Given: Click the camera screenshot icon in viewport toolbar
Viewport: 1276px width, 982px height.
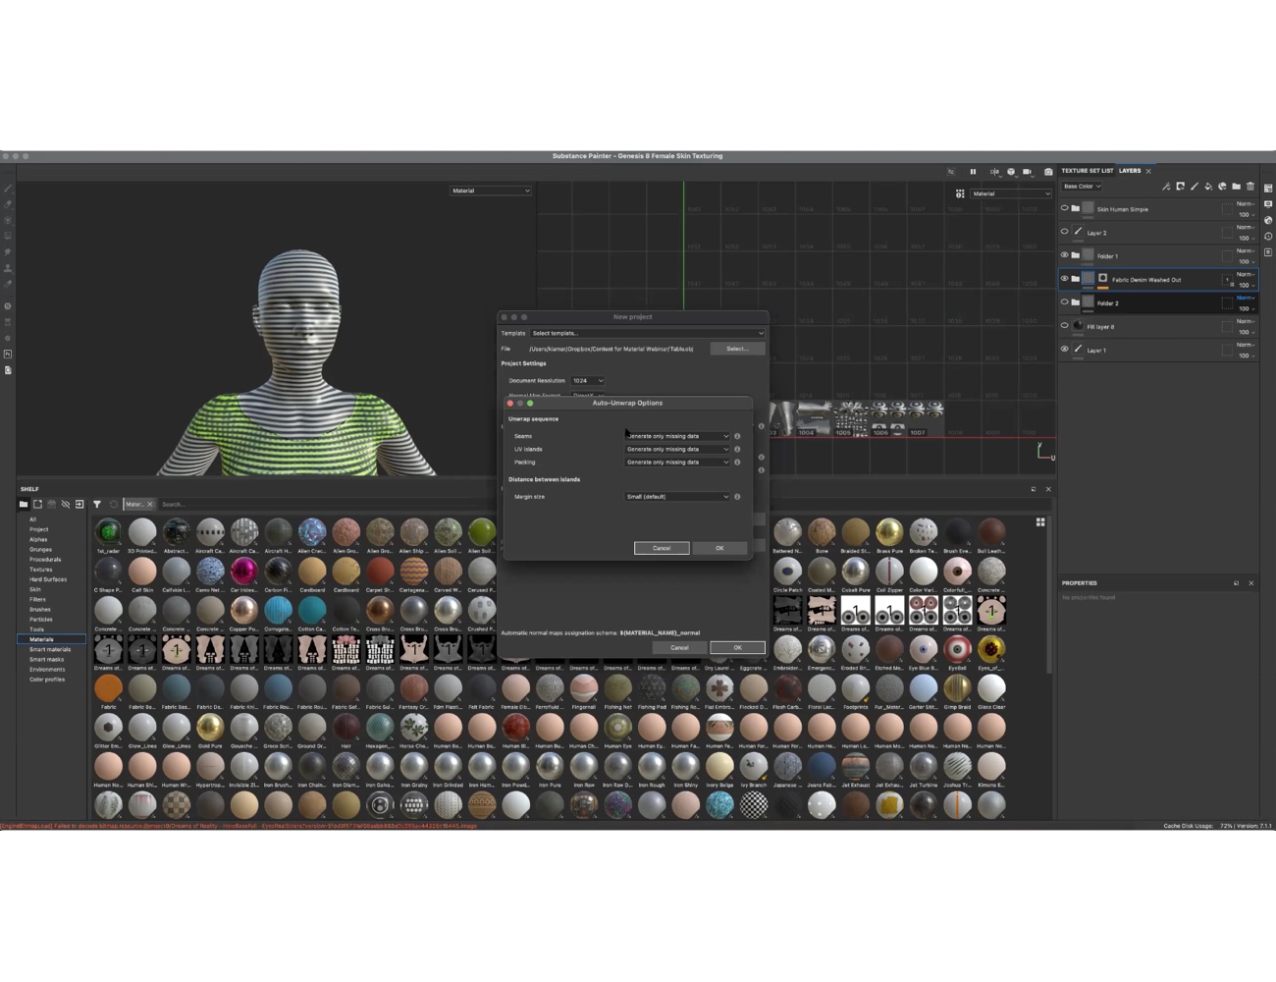Looking at the screenshot, I should (x=1048, y=172).
